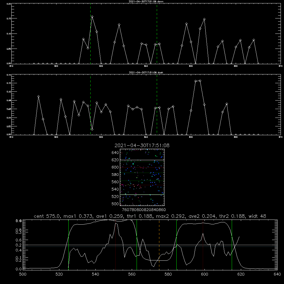Click the '620' y-axis label of the detector image
284x284 pixels.
pyautogui.click(x=115, y=160)
